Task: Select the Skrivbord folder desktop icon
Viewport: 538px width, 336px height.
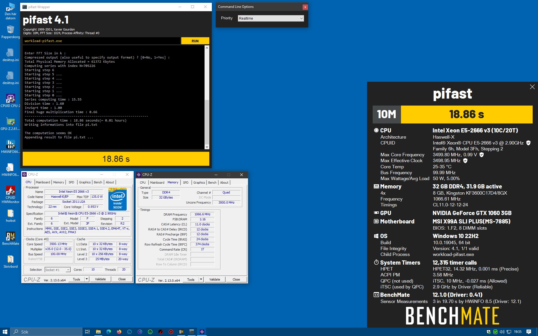Action: [10, 262]
